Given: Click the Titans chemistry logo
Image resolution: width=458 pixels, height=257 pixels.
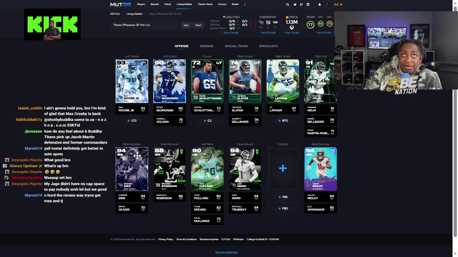Looking at the screenshot, I should tap(261, 22).
